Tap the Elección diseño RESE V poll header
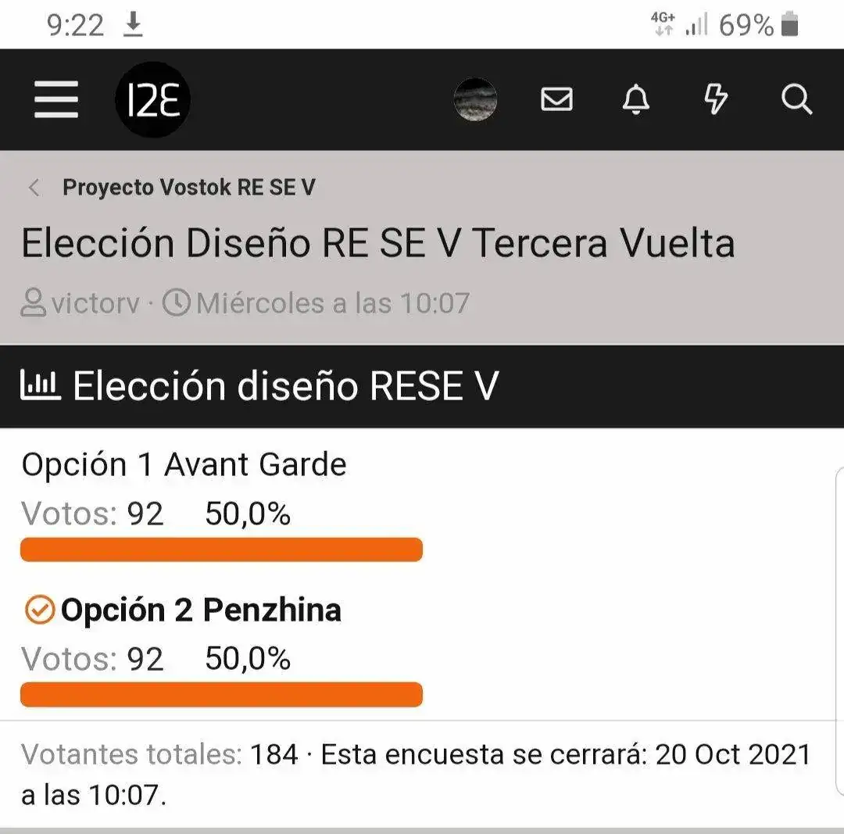This screenshot has height=834, width=844. [x=286, y=386]
